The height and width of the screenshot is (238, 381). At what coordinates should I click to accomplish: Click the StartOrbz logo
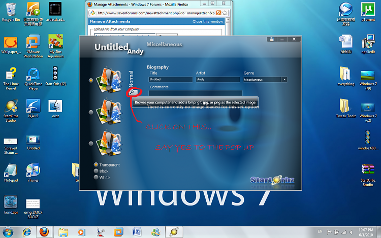(x=272, y=180)
